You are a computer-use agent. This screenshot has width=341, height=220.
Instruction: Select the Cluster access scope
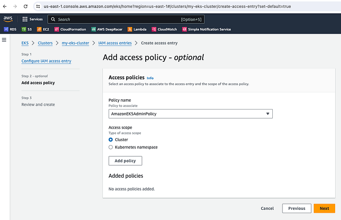(111, 140)
